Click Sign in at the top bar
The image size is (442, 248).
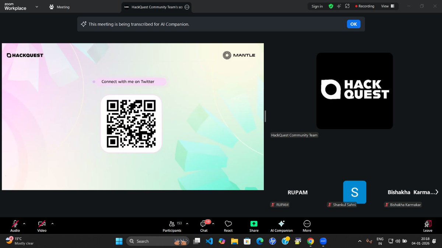click(317, 6)
